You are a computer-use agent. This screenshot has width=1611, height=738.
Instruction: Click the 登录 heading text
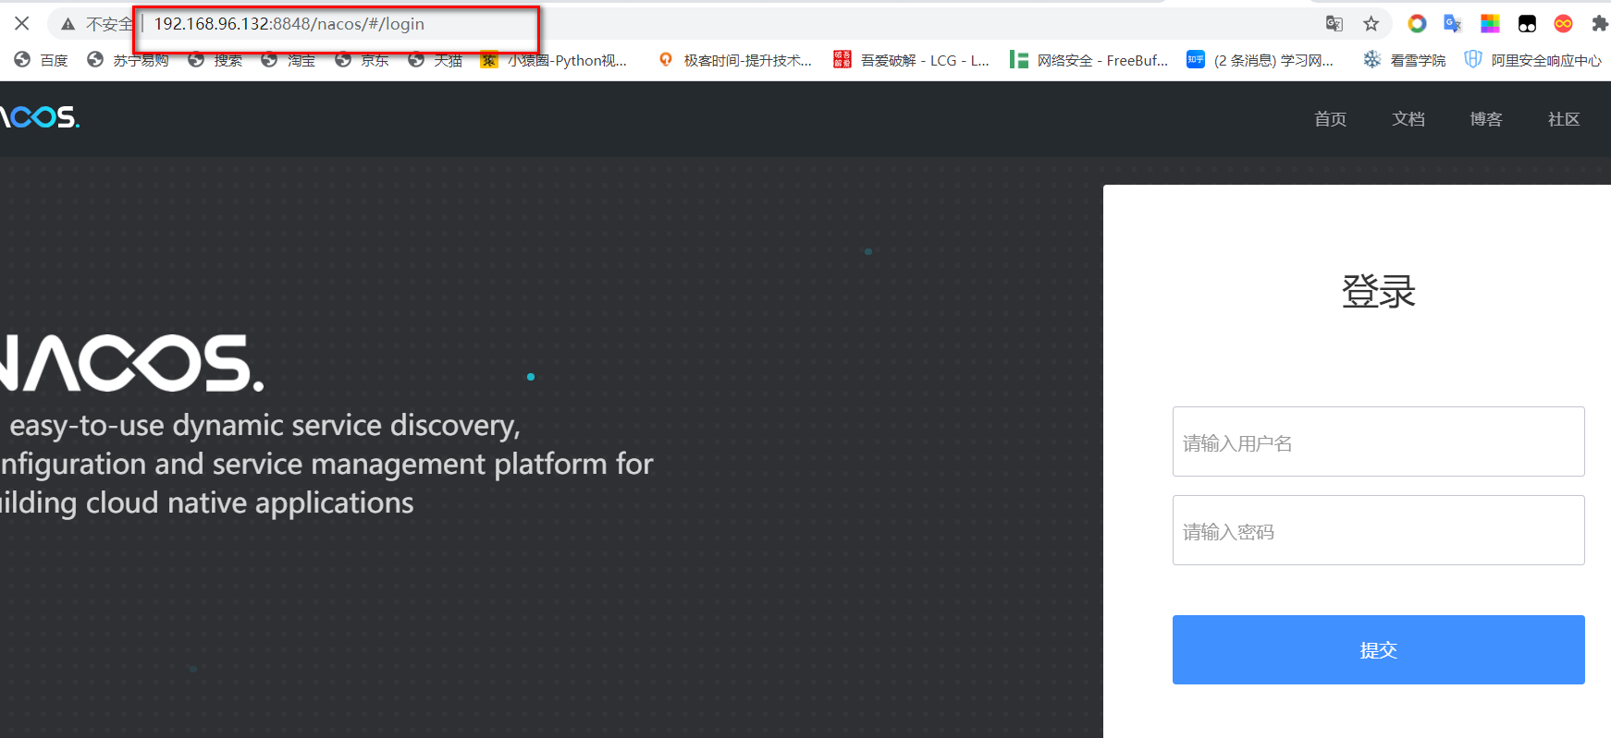pyautogui.click(x=1378, y=292)
